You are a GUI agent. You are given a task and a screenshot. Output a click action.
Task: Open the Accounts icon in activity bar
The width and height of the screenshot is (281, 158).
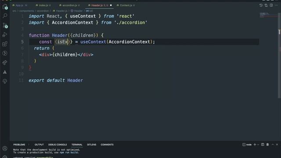5,148
